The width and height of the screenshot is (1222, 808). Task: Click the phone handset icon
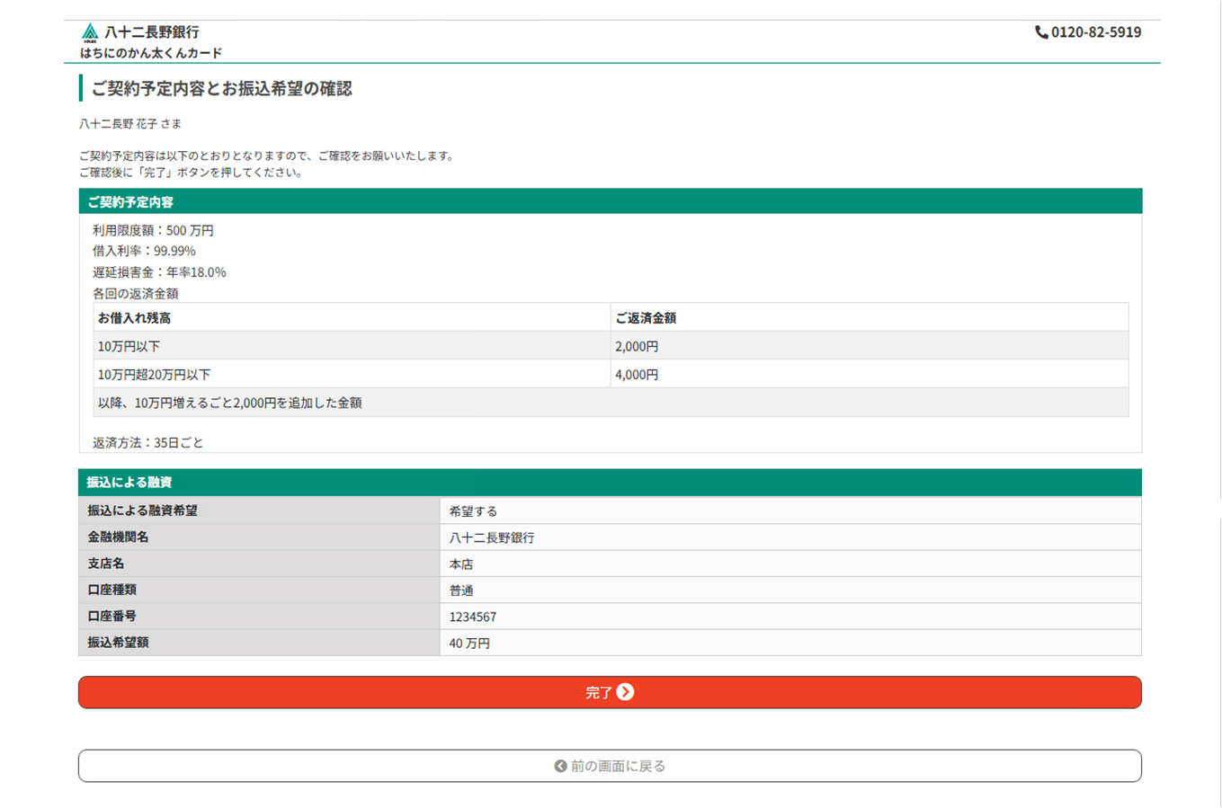coord(1041,32)
